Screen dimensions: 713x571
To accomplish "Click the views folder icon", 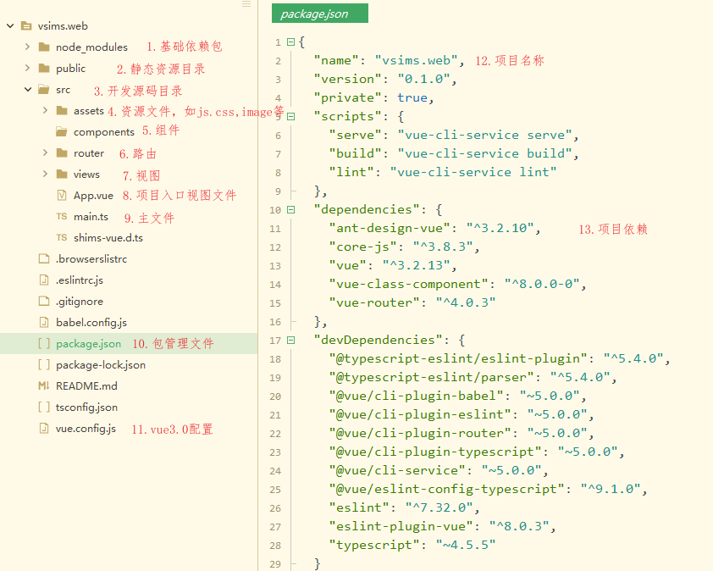I will (62, 174).
